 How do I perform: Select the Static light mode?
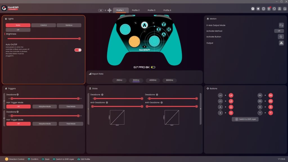[x=18, y=25]
